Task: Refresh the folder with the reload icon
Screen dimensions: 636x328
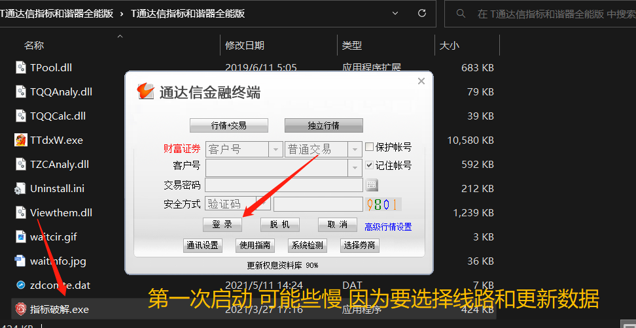Action: pyautogui.click(x=422, y=13)
